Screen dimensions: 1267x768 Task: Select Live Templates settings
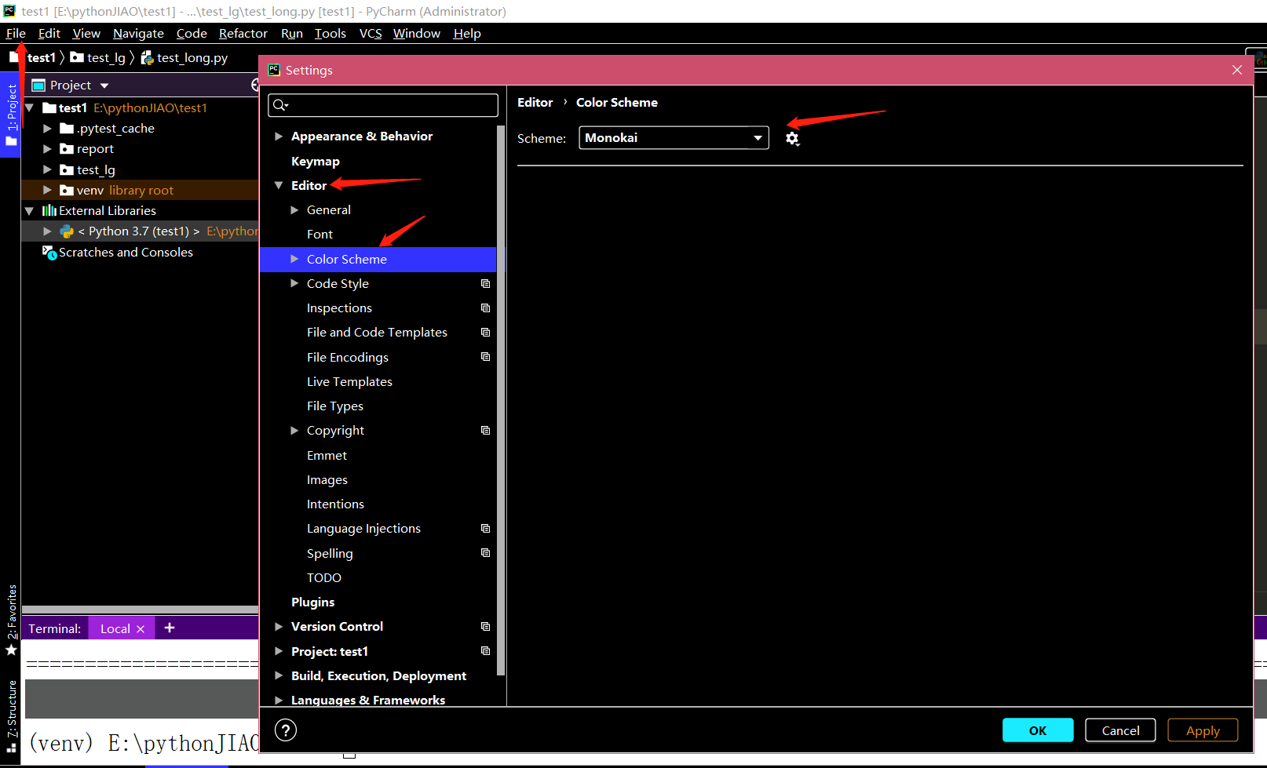(349, 382)
